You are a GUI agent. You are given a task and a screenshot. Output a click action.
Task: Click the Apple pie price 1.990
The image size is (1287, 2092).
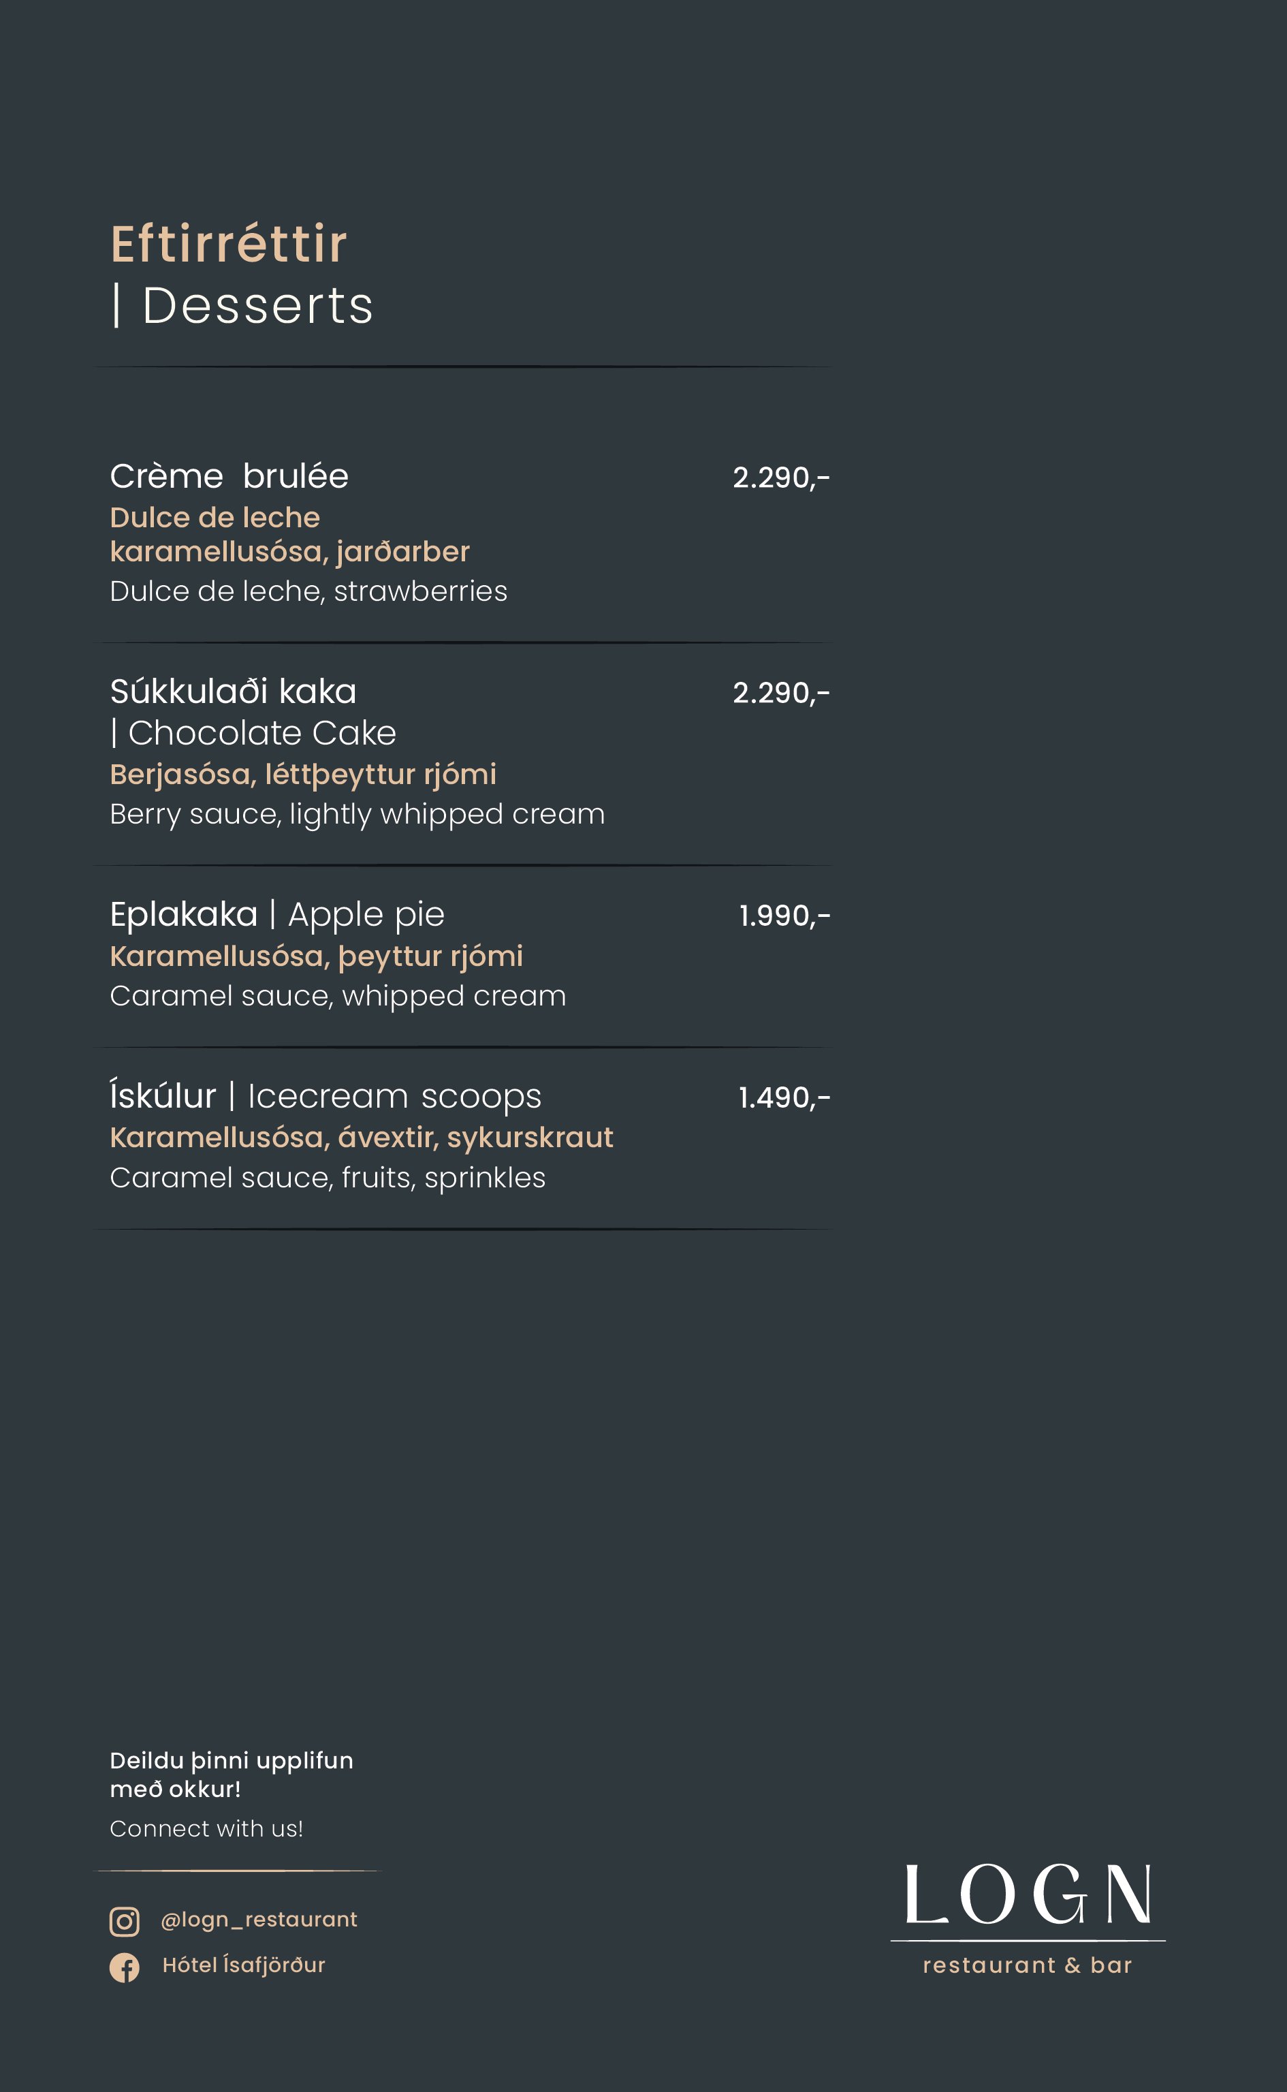click(784, 916)
